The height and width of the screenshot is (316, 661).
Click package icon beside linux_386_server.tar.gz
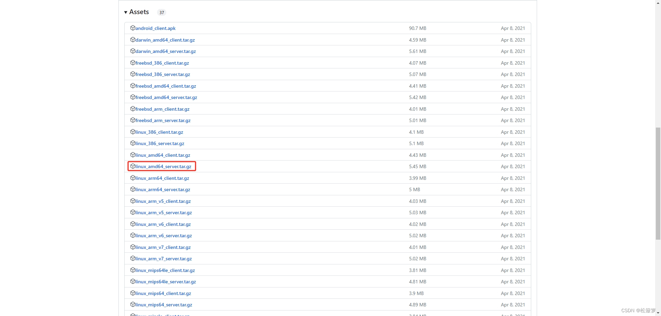133,143
